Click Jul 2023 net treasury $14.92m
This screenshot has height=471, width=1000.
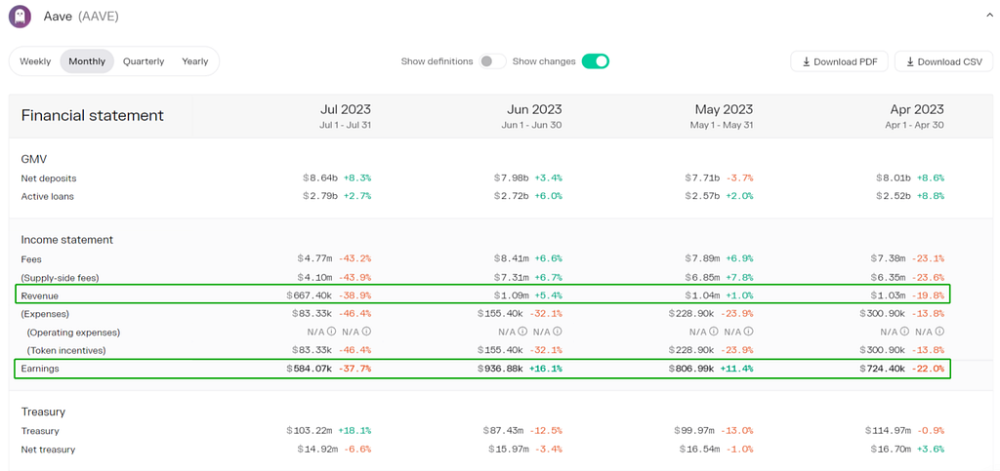318,450
